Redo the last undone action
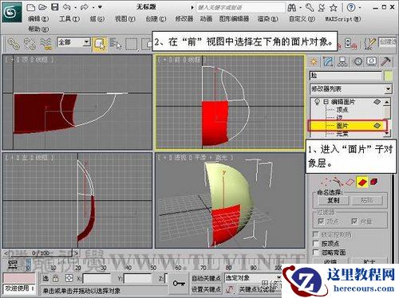The height and width of the screenshot is (298, 399). [85, 7]
